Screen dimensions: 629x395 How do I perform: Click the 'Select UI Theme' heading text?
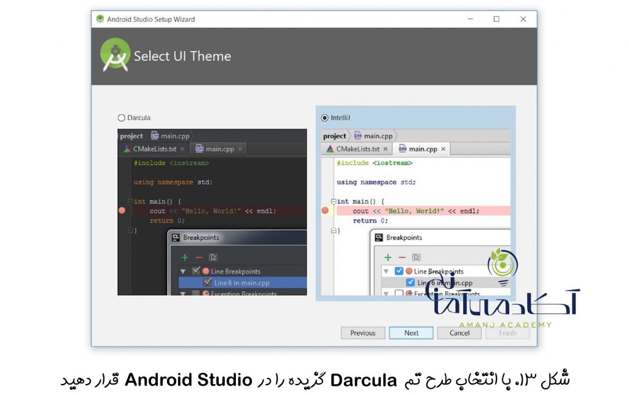(x=182, y=56)
